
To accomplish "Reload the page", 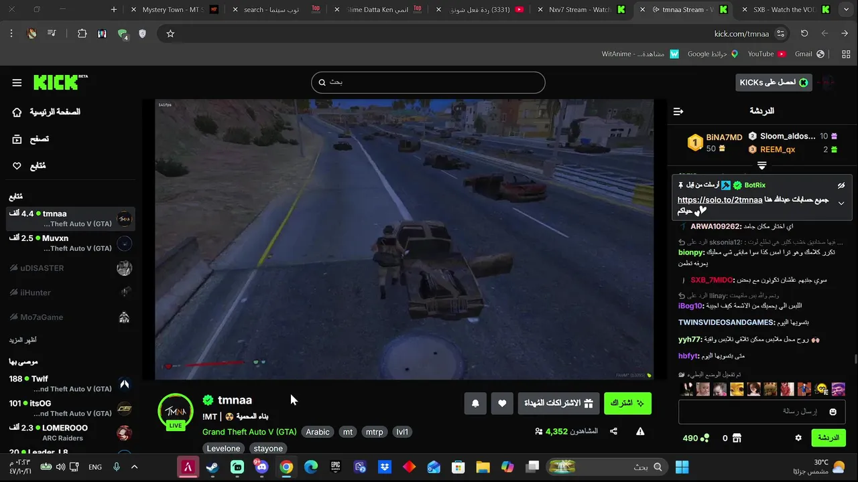I will click(804, 33).
